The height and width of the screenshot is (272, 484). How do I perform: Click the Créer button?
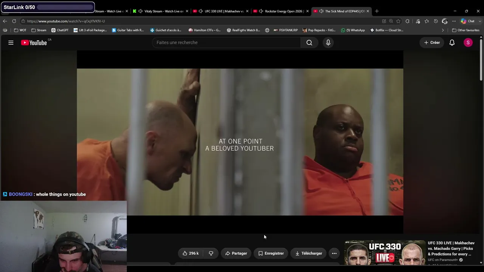432,43
